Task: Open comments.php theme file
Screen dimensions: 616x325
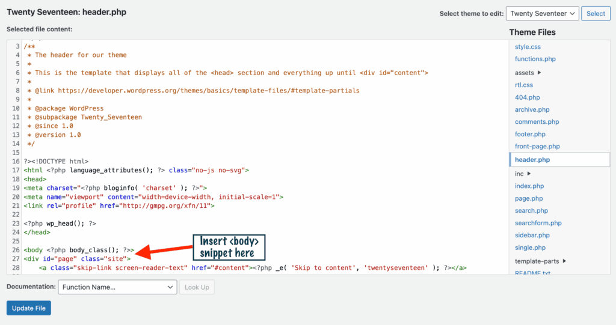Action: [x=537, y=122]
